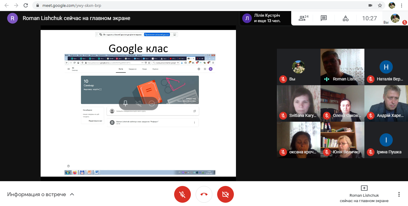
Task: Click the 10:27 clock in the top bar
Action: pos(369,18)
